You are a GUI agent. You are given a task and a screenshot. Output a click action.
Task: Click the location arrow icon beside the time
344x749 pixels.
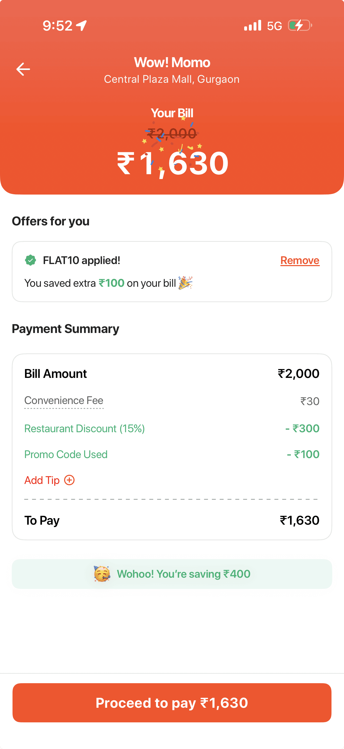point(82,26)
